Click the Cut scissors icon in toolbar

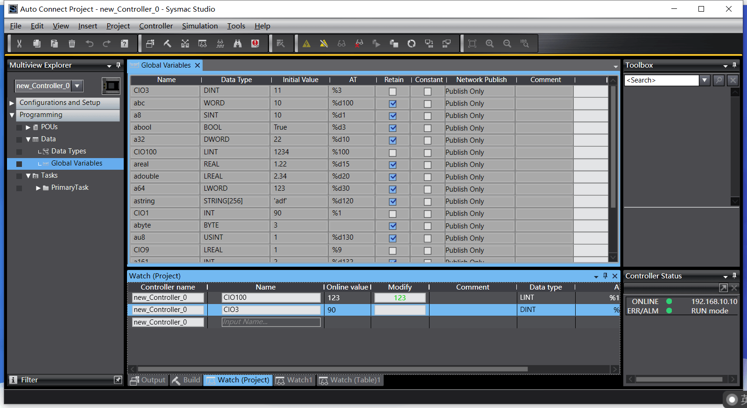point(19,43)
